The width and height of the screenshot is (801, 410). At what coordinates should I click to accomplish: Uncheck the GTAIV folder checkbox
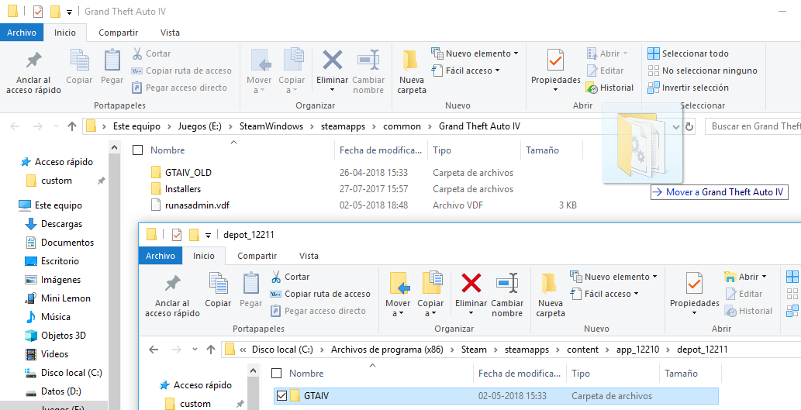[281, 396]
